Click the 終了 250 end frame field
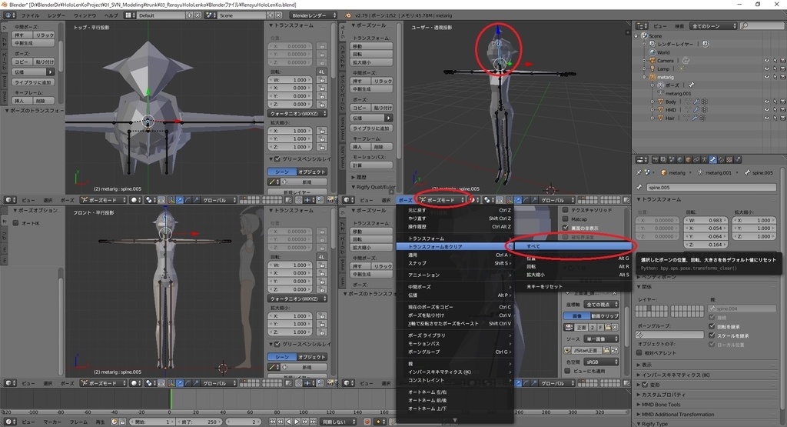 coord(200,422)
